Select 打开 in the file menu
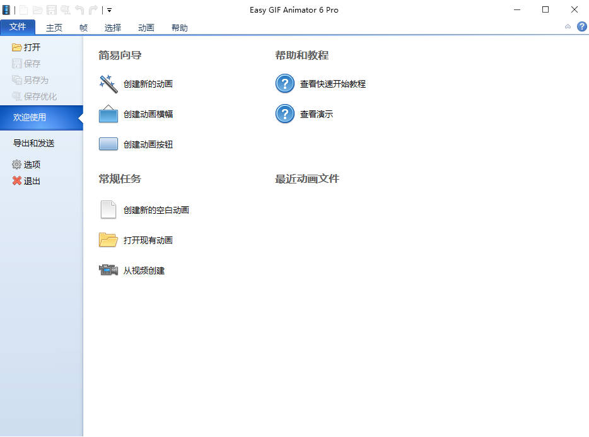Image resolution: width=589 pixels, height=437 pixels. 32,47
